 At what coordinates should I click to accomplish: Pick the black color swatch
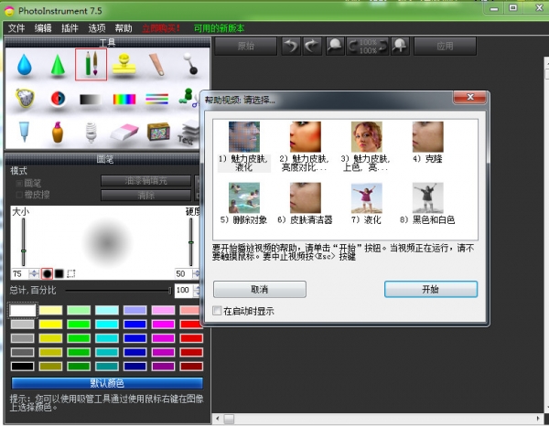[x=23, y=366]
